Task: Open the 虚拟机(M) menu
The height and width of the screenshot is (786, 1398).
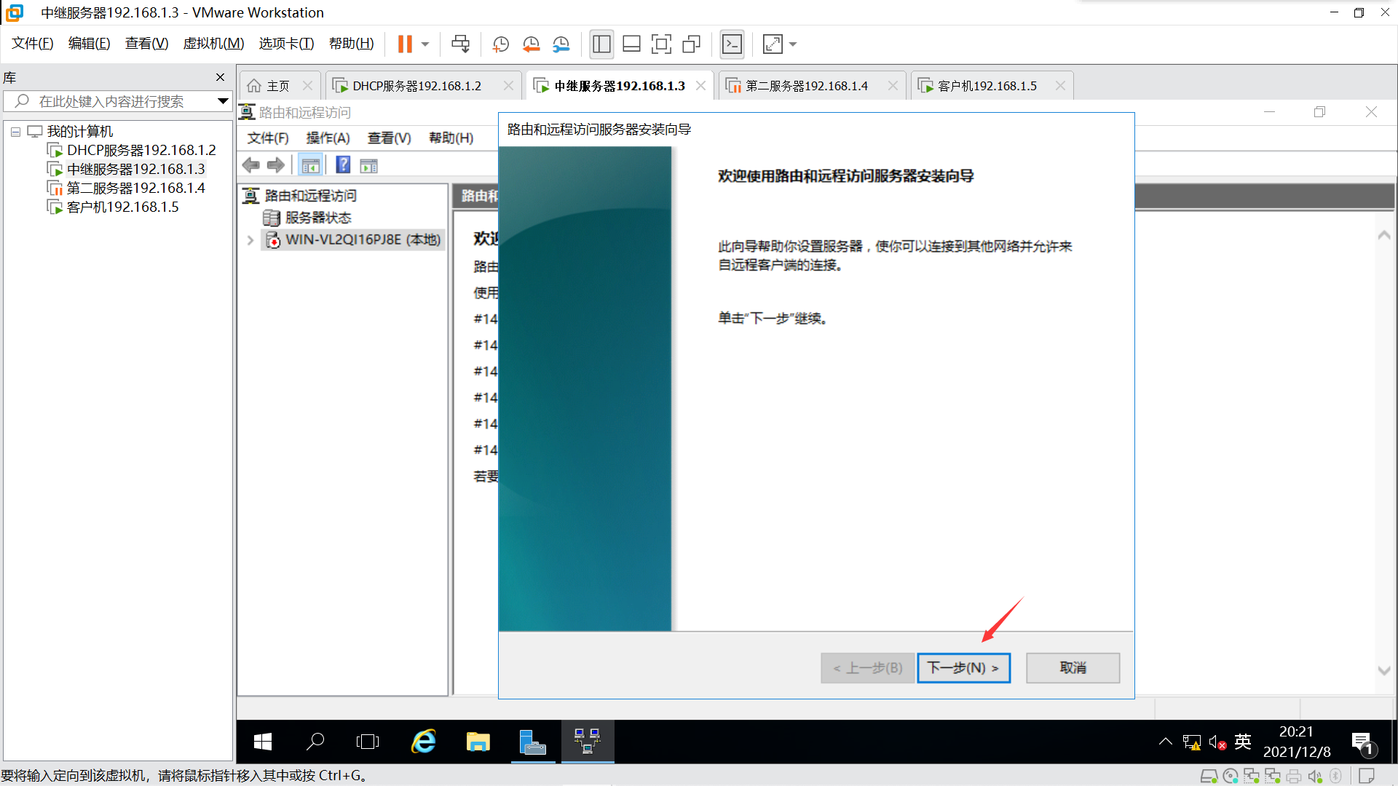Action: [x=213, y=44]
